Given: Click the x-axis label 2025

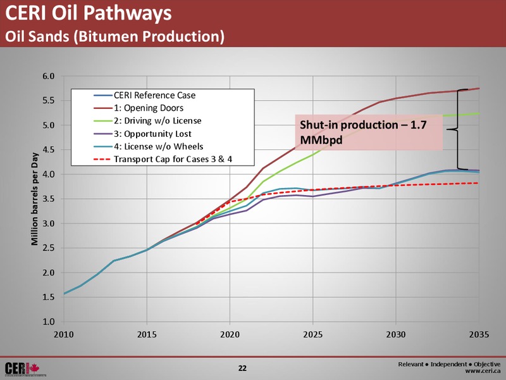Looking at the screenshot, I should 312,334.
